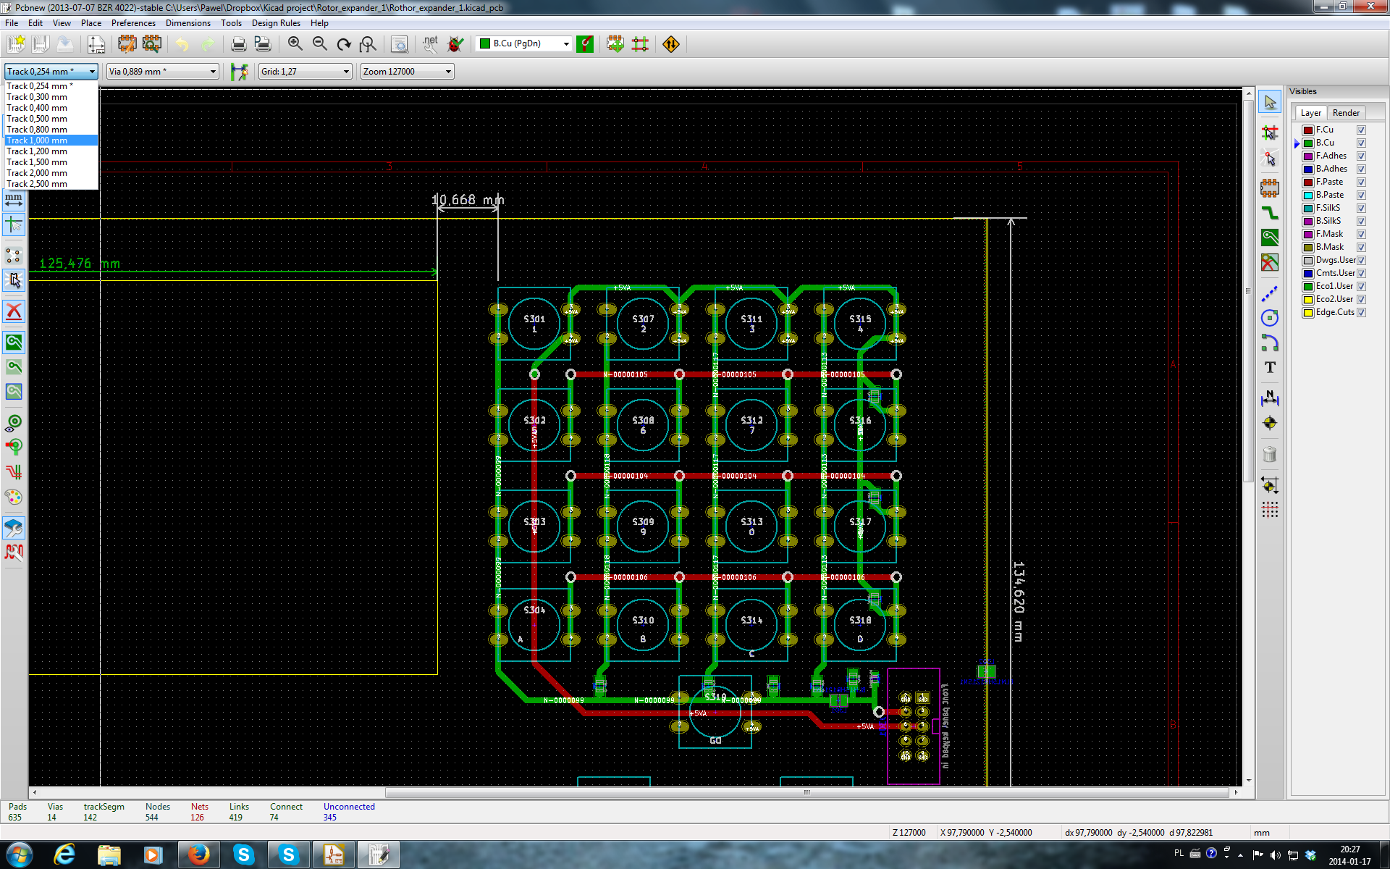Open the Design Rules menu
This screenshot has width=1390, height=869.
click(x=275, y=23)
